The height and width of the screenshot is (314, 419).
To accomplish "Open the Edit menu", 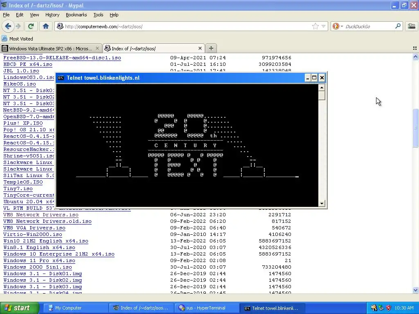I will pos(20,15).
